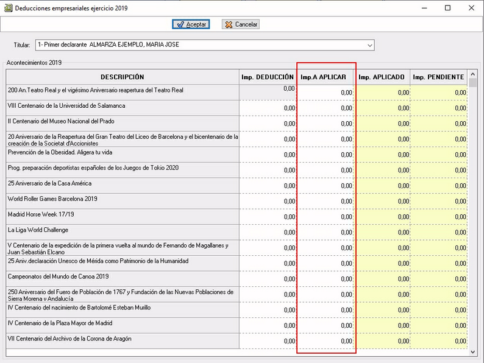Edit Imp.A APLICAR for Juegos de Tokio 2020 row
Screen dimensions: 484x363
tap(325, 171)
